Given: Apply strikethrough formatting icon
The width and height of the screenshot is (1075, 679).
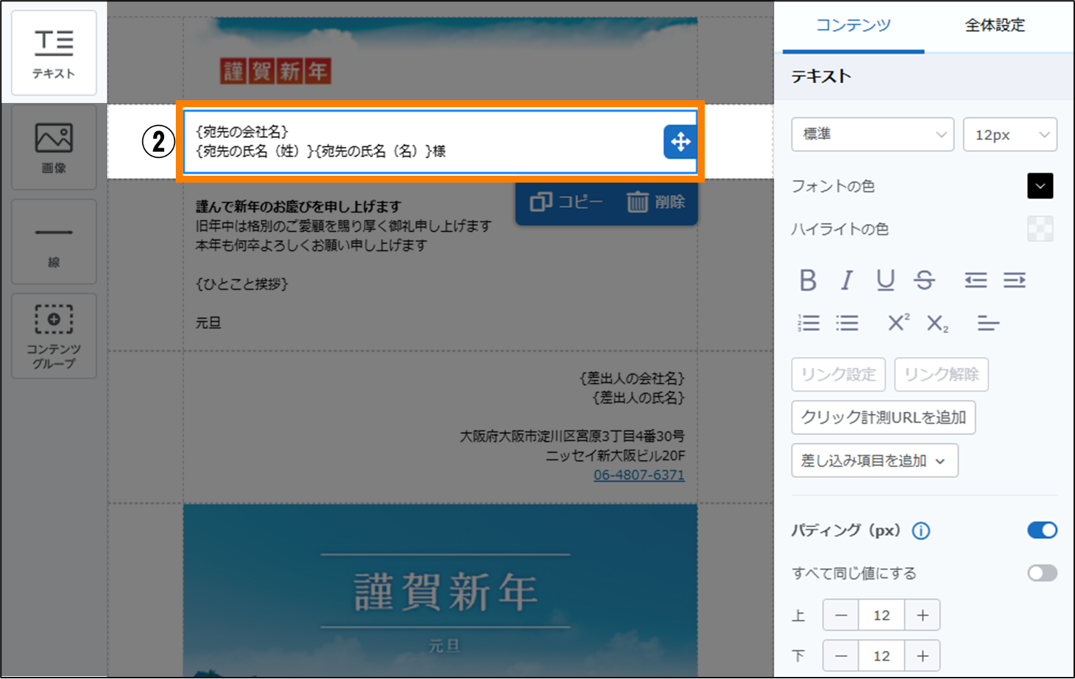Looking at the screenshot, I should coord(924,280).
